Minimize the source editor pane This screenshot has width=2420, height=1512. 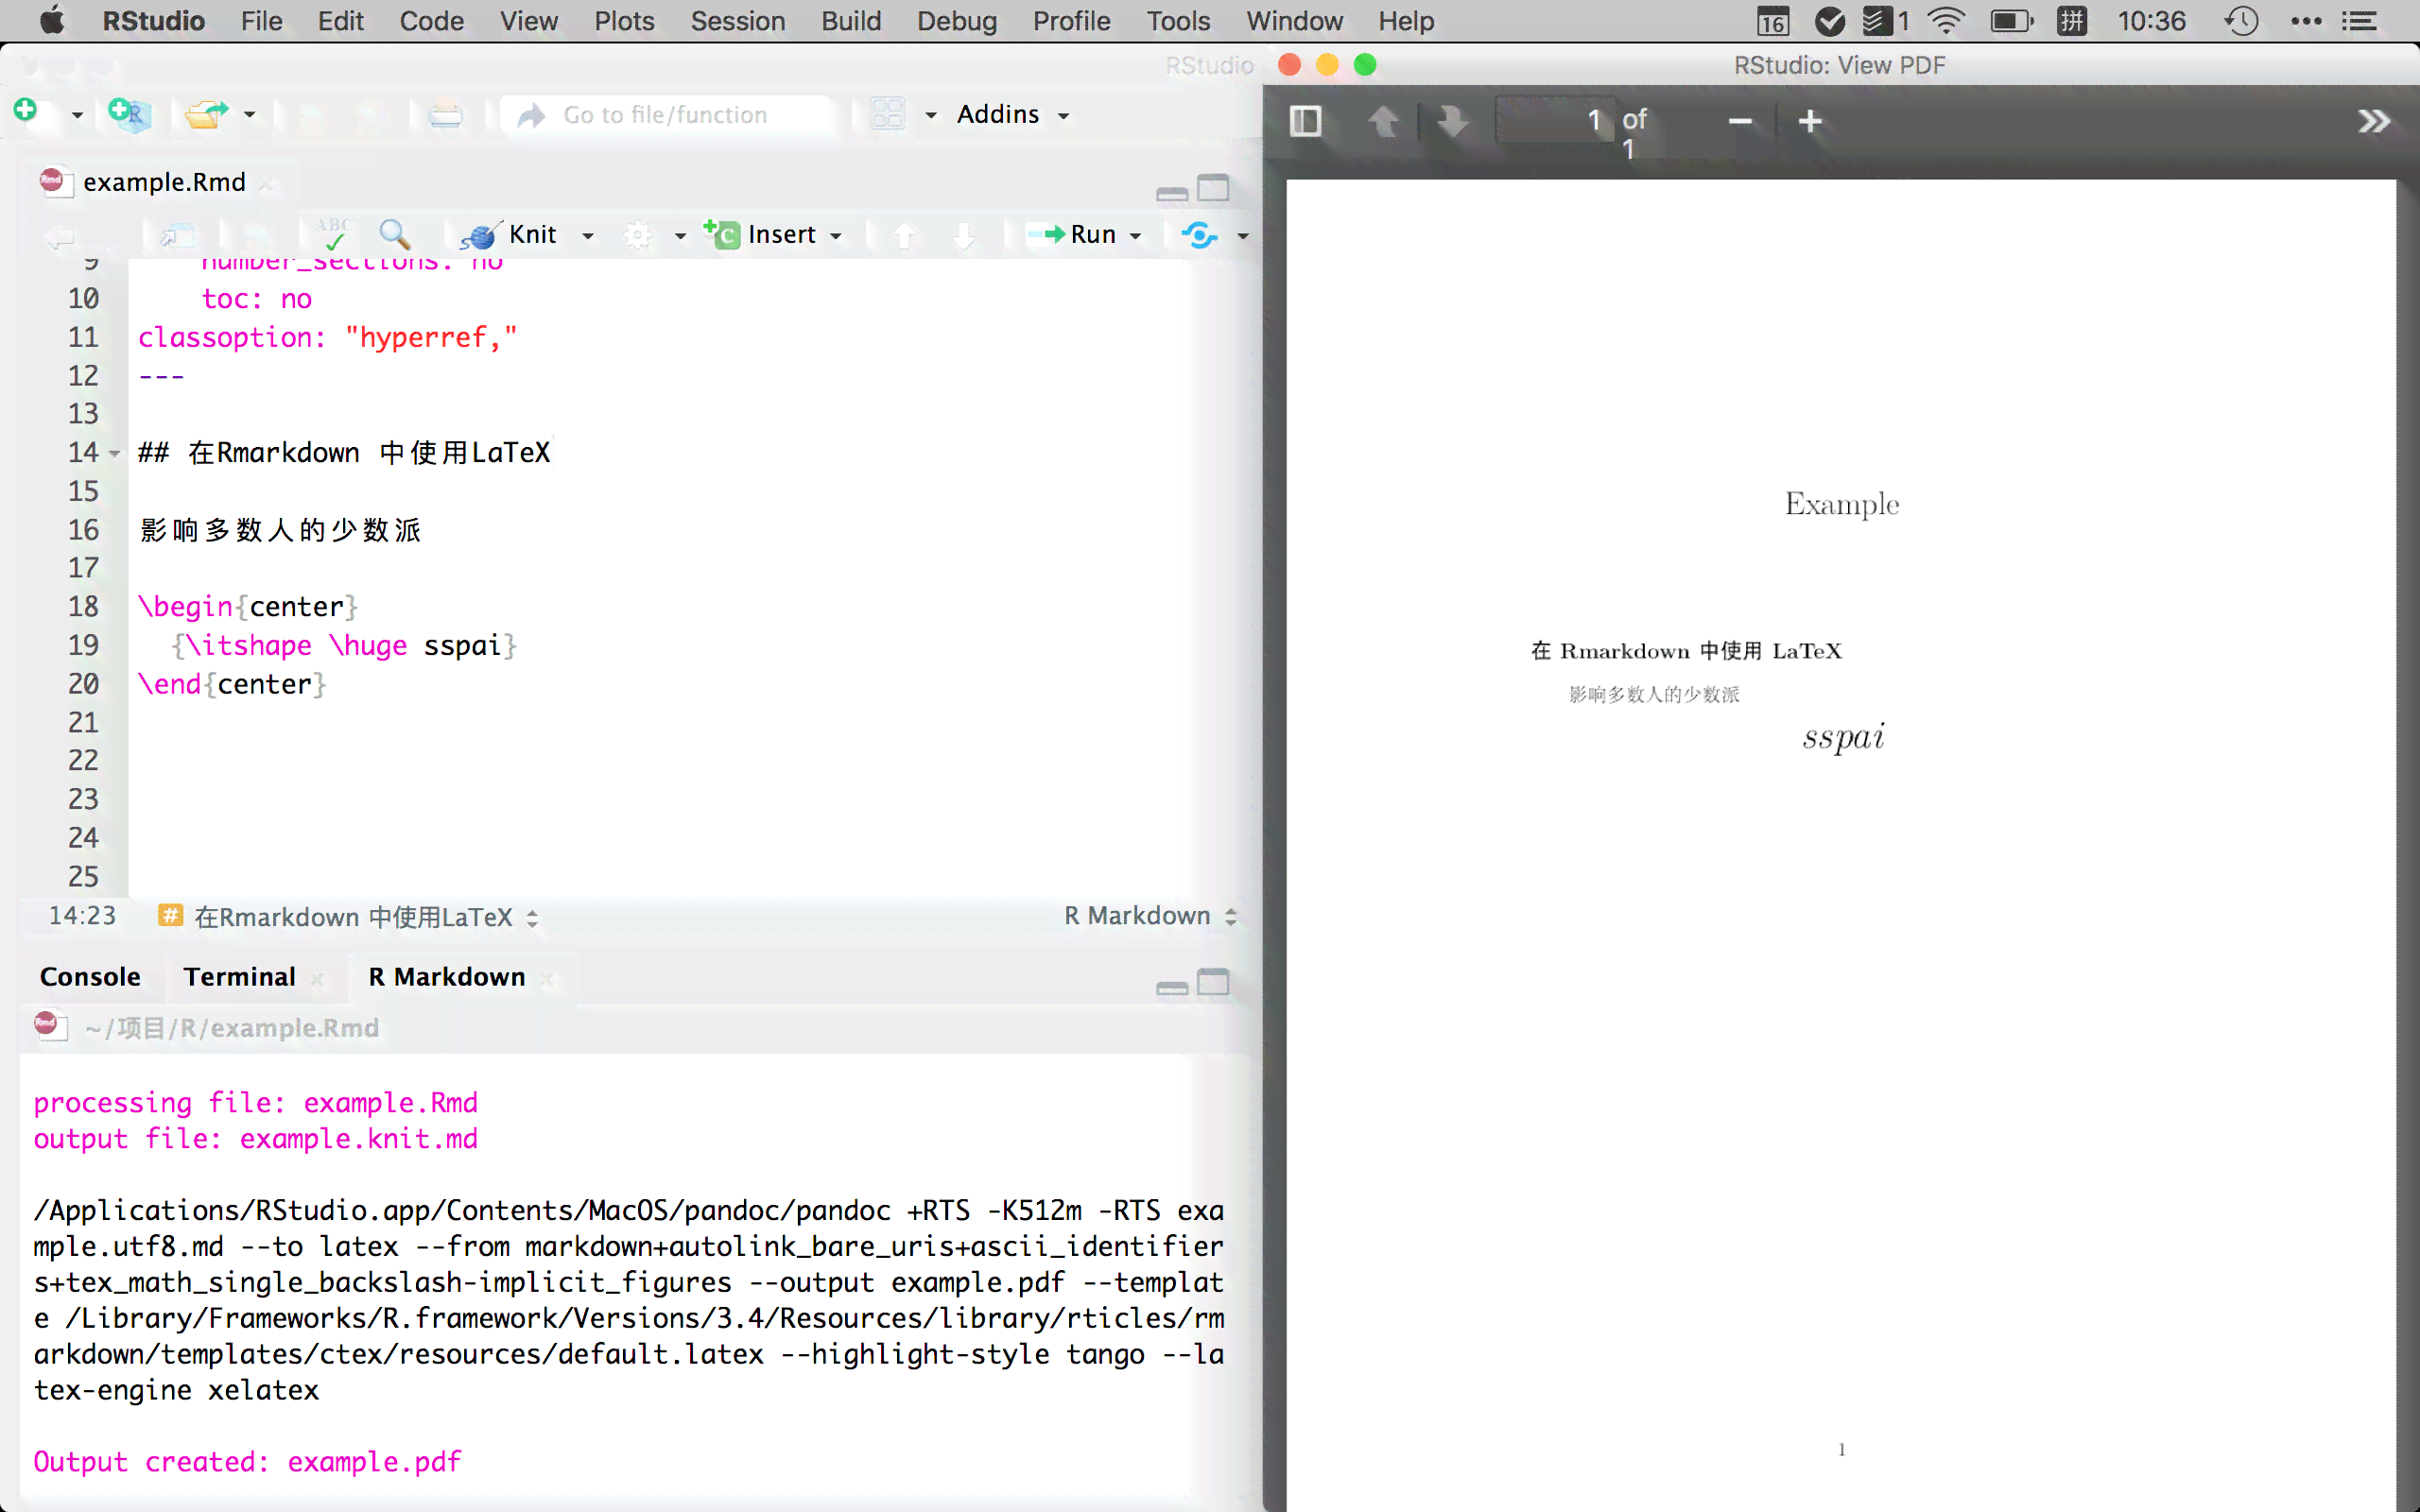pos(1172,192)
